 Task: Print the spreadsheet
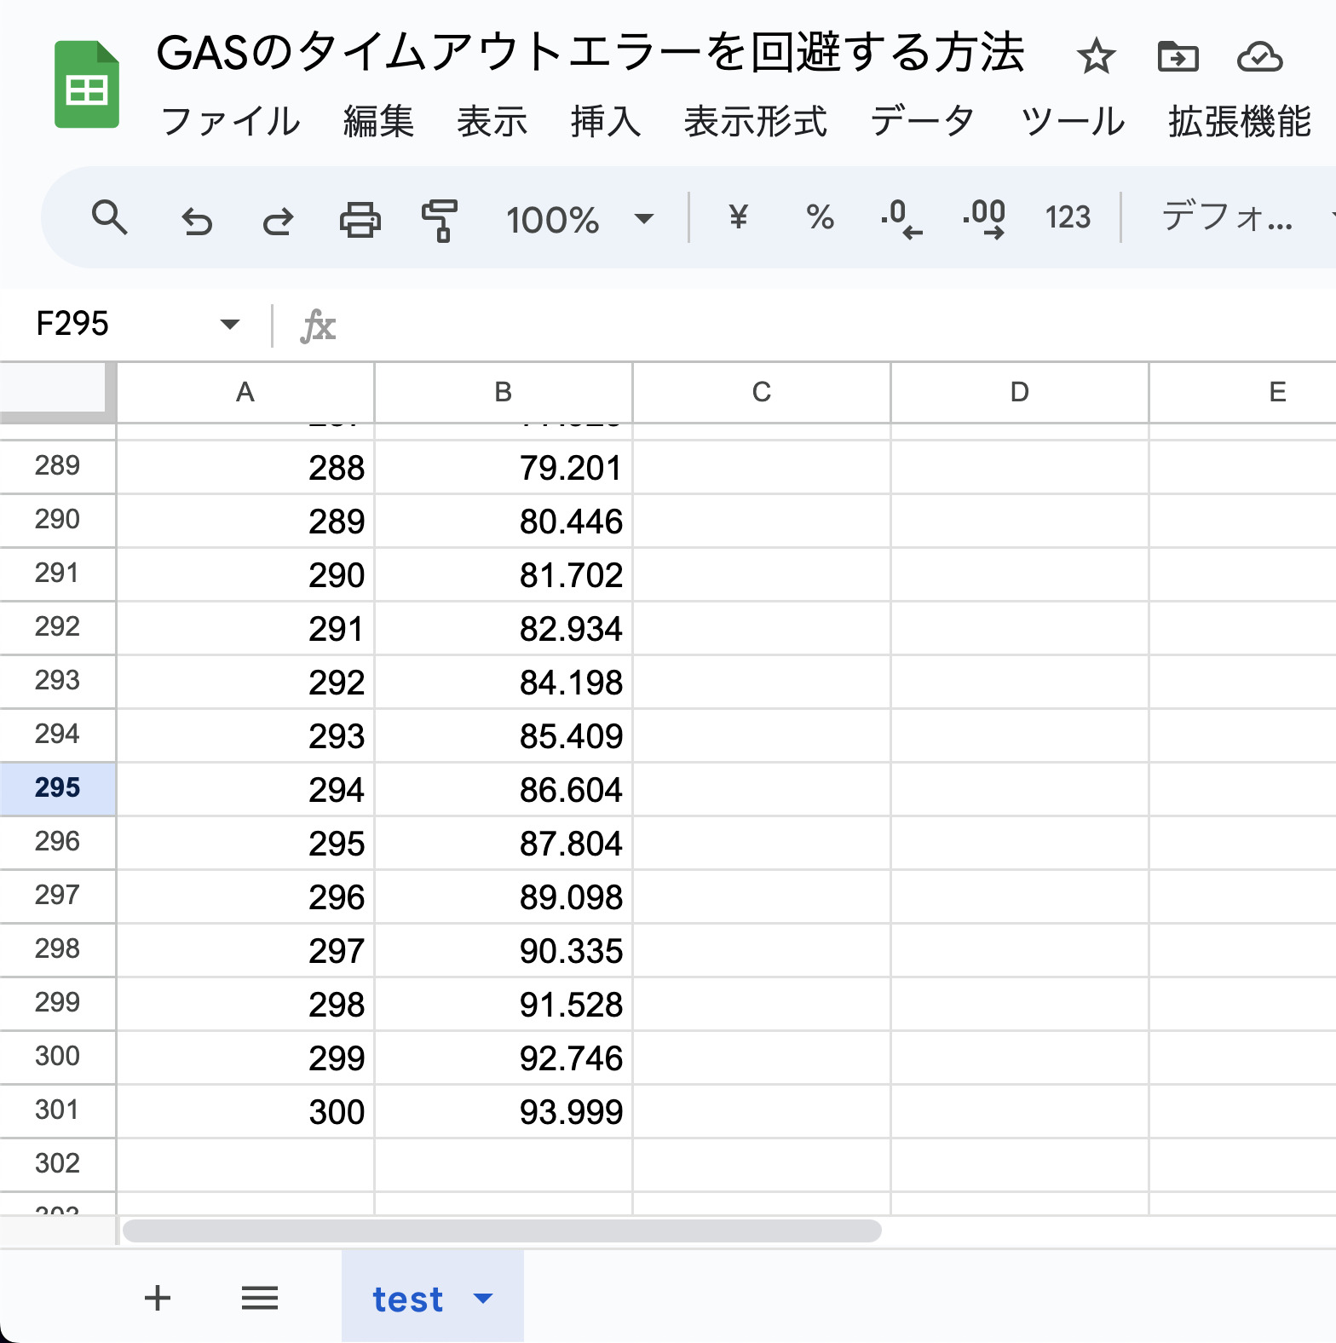(x=360, y=219)
